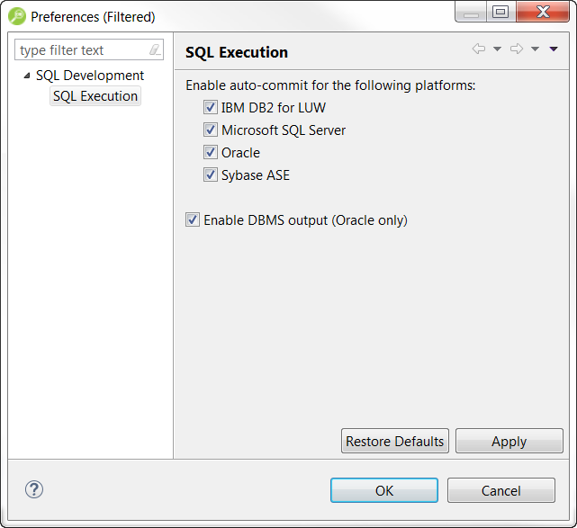Open the back history dropdown arrow
The width and height of the screenshot is (577, 528).
pyautogui.click(x=497, y=49)
